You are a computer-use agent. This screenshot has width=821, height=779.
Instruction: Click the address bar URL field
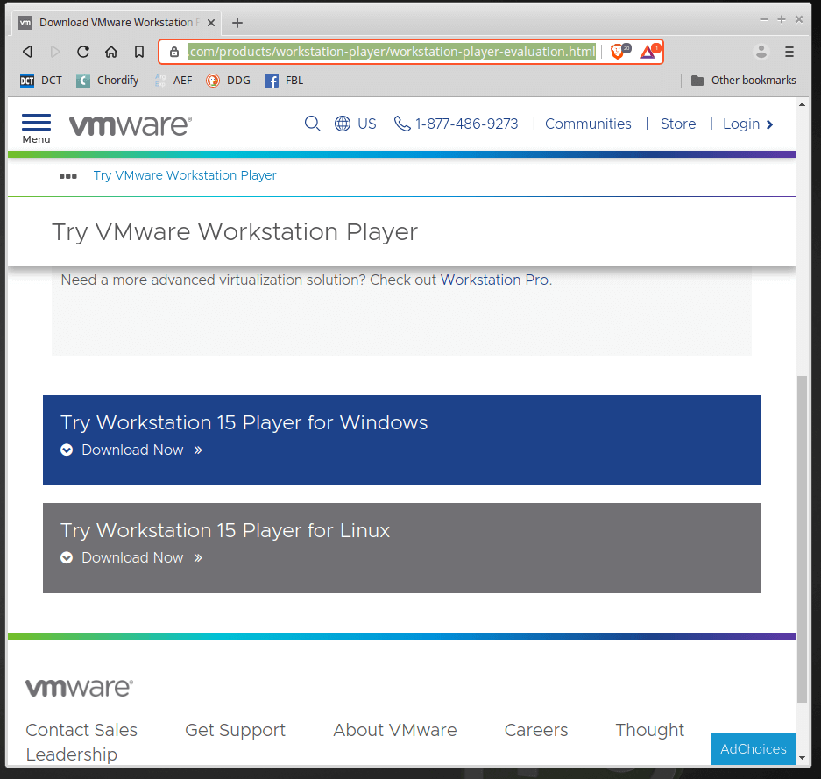coord(392,52)
